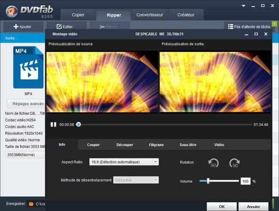The image size is (279, 211).
Task: Click the Codec audio:AAC text
Action: (x=20, y=127)
